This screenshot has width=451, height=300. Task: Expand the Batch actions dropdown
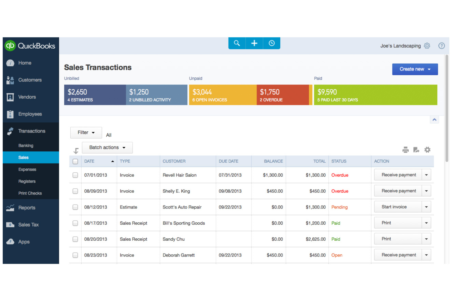[107, 147]
